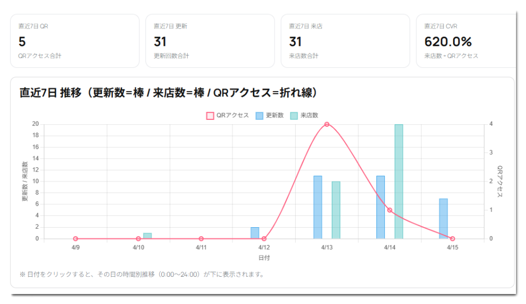This screenshot has height=304, width=526.
Task: Toggle the QRアクセス legend label
Action: tap(232, 115)
